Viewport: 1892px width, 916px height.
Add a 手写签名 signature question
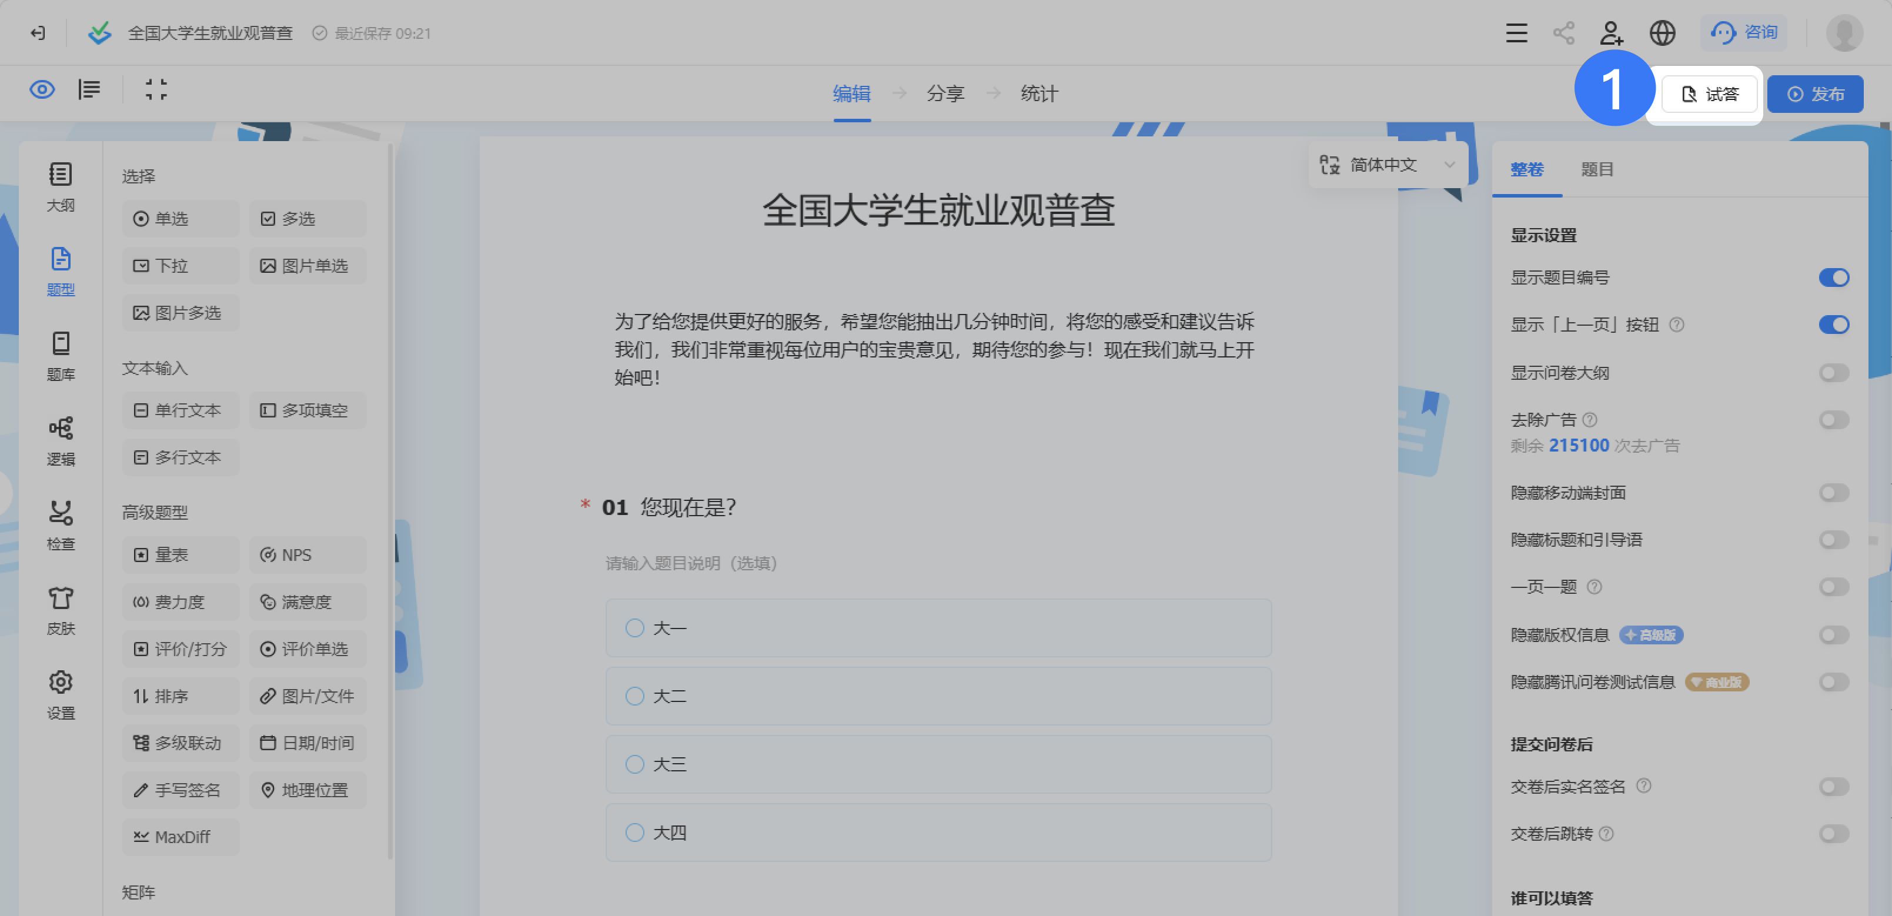click(x=180, y=790)
